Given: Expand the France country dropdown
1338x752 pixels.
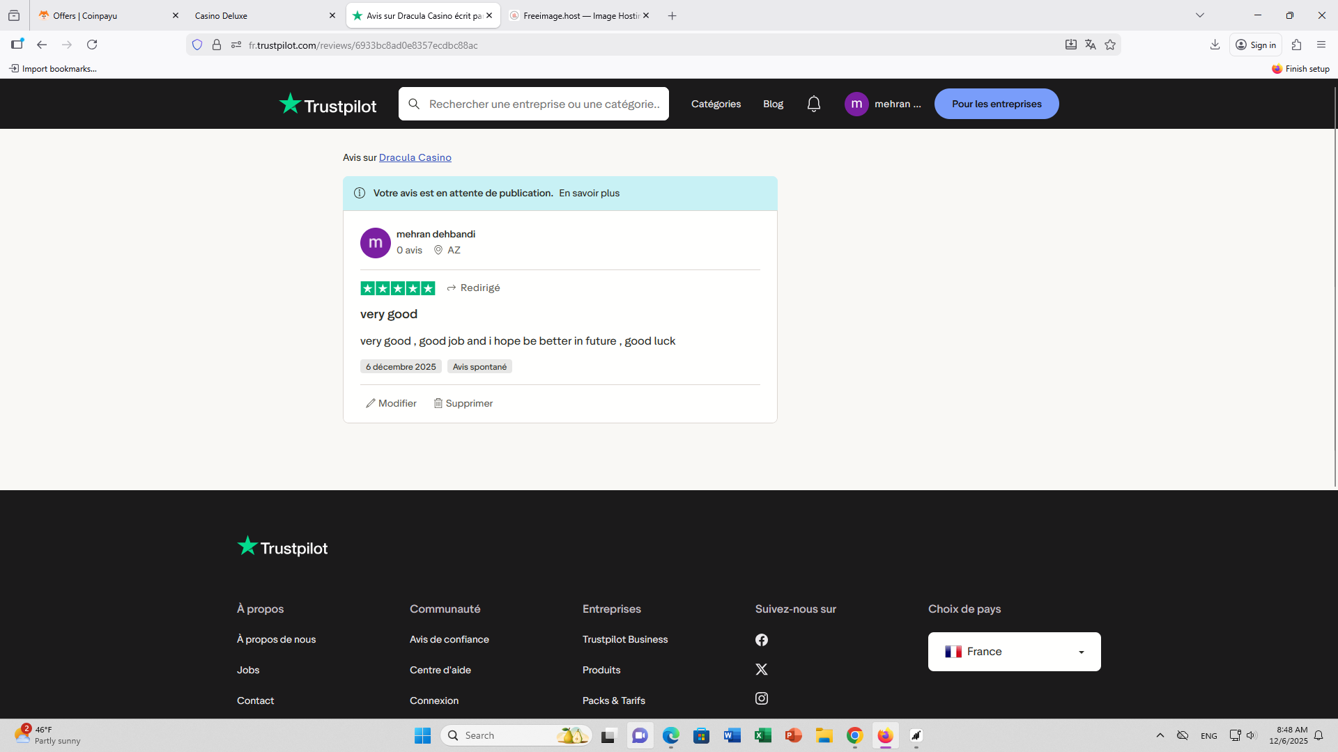Looking at the screenshot, I should [1014, 652].
